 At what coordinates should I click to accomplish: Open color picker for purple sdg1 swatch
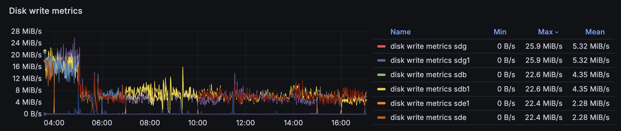click(381, 60)
